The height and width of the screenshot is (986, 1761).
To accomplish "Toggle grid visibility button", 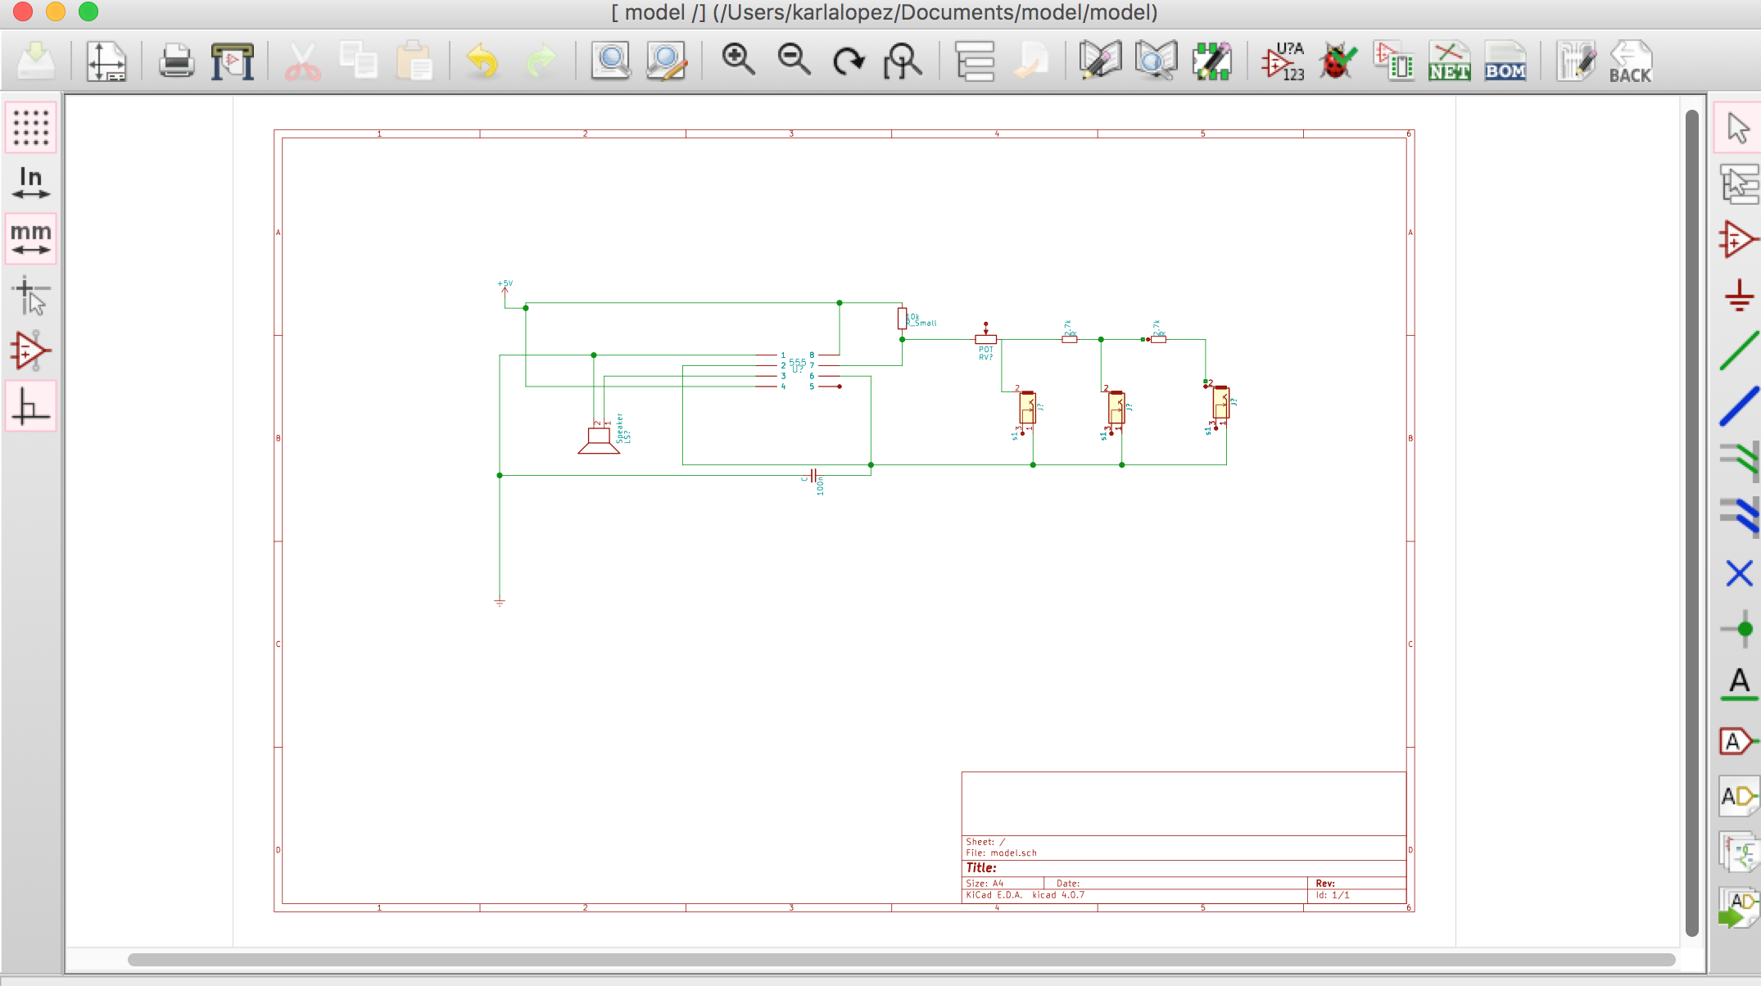I will tap(31, 128).
